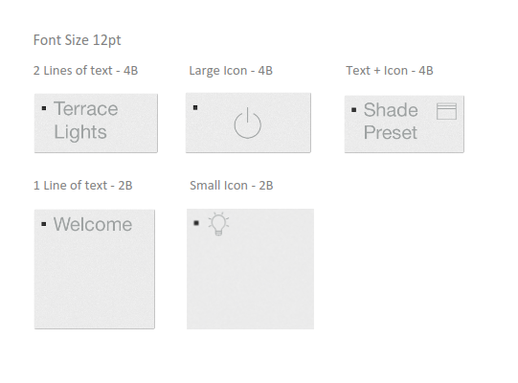The image size is (518, 383).
Task: Click the "Text + Icon - 4B" label
Action: coord(390,71)
